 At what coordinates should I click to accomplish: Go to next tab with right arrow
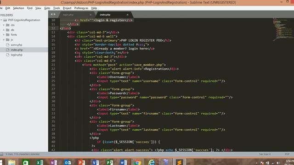(55, 14)
